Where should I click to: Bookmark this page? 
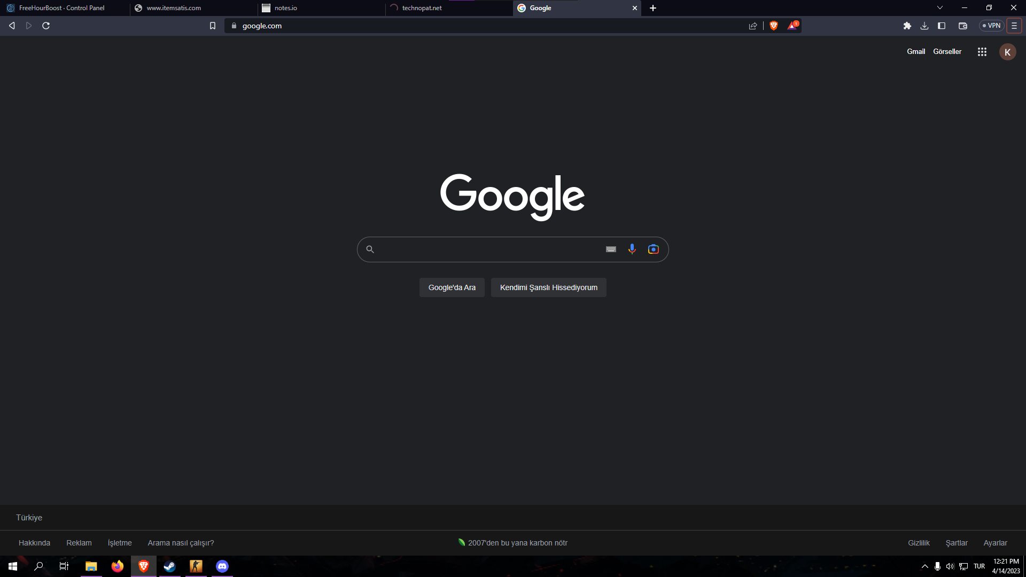(213, 26)
